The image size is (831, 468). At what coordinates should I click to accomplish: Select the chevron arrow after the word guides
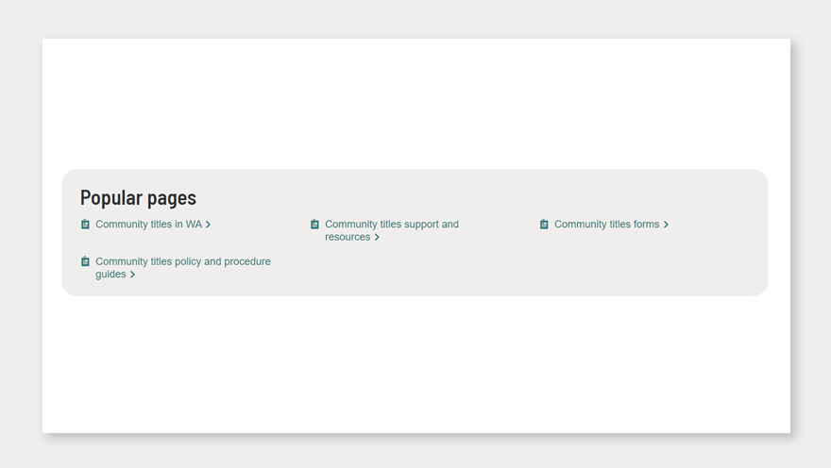(132, 275)
